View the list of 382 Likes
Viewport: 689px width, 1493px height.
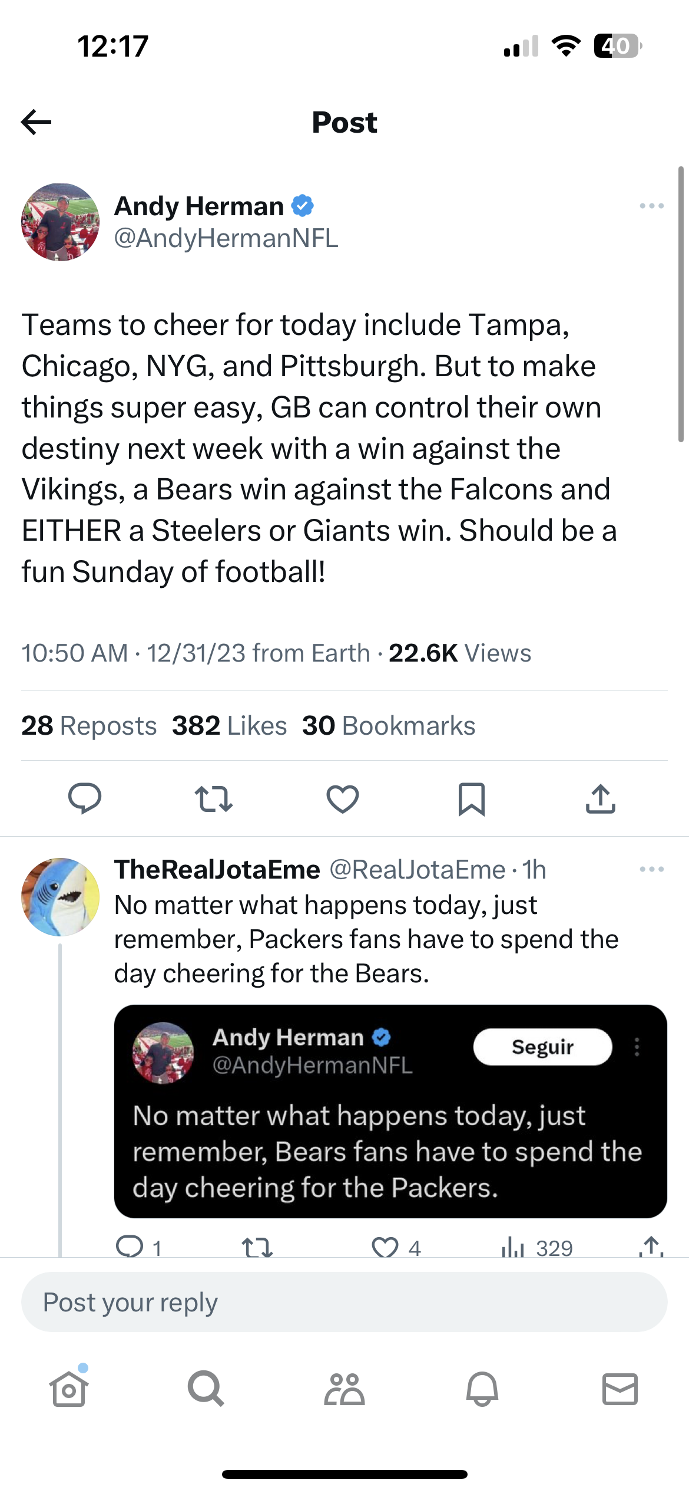click(230, 725)
